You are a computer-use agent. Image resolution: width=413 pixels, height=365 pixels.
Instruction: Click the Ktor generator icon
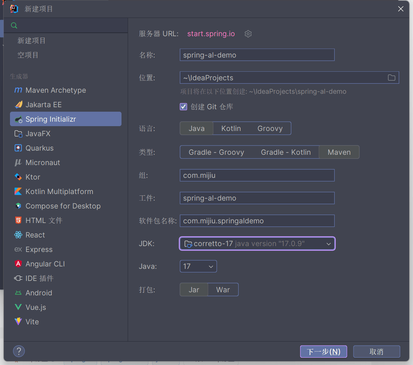click(18, 177)
